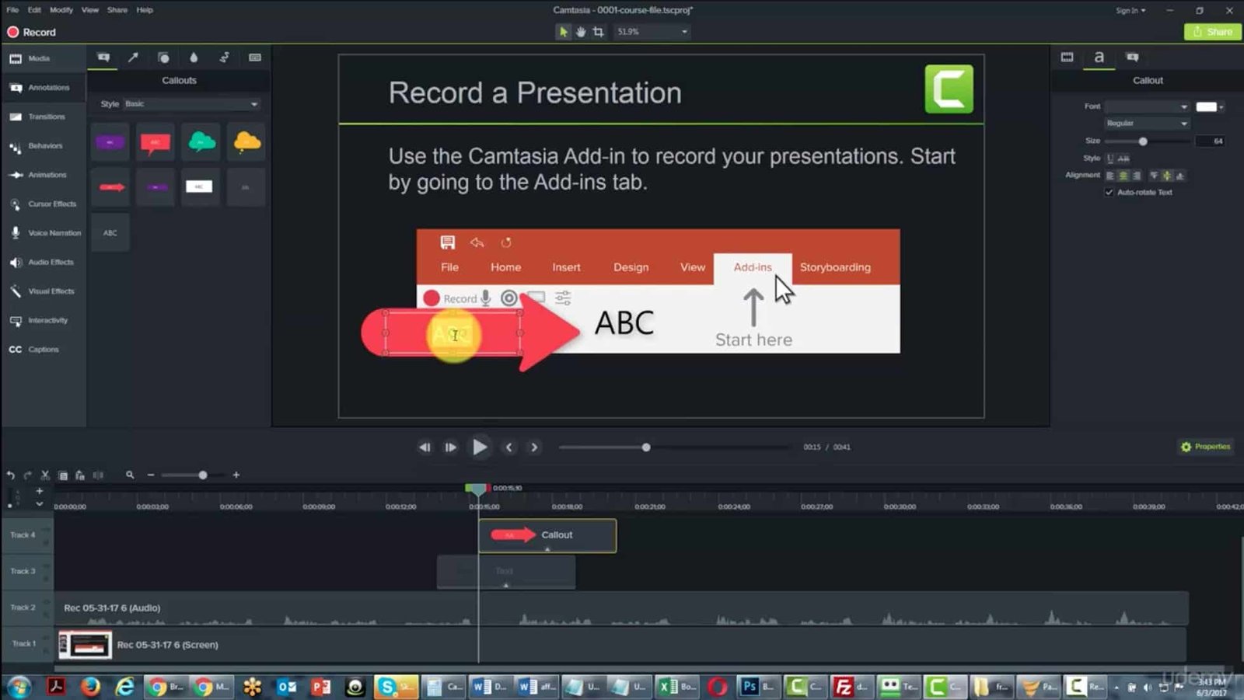The image size is (1244, 700).
Task: Click the red Record button
Action: pyautogui.click(x=32, y=32)
